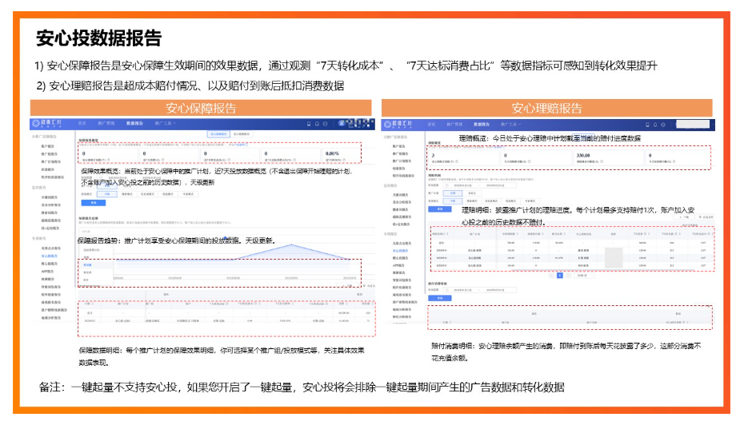The height and width of the screenshot is (421, 752).
Task: Open 推广计划报告 in the left screenshot sidebar
Action: 50,162
